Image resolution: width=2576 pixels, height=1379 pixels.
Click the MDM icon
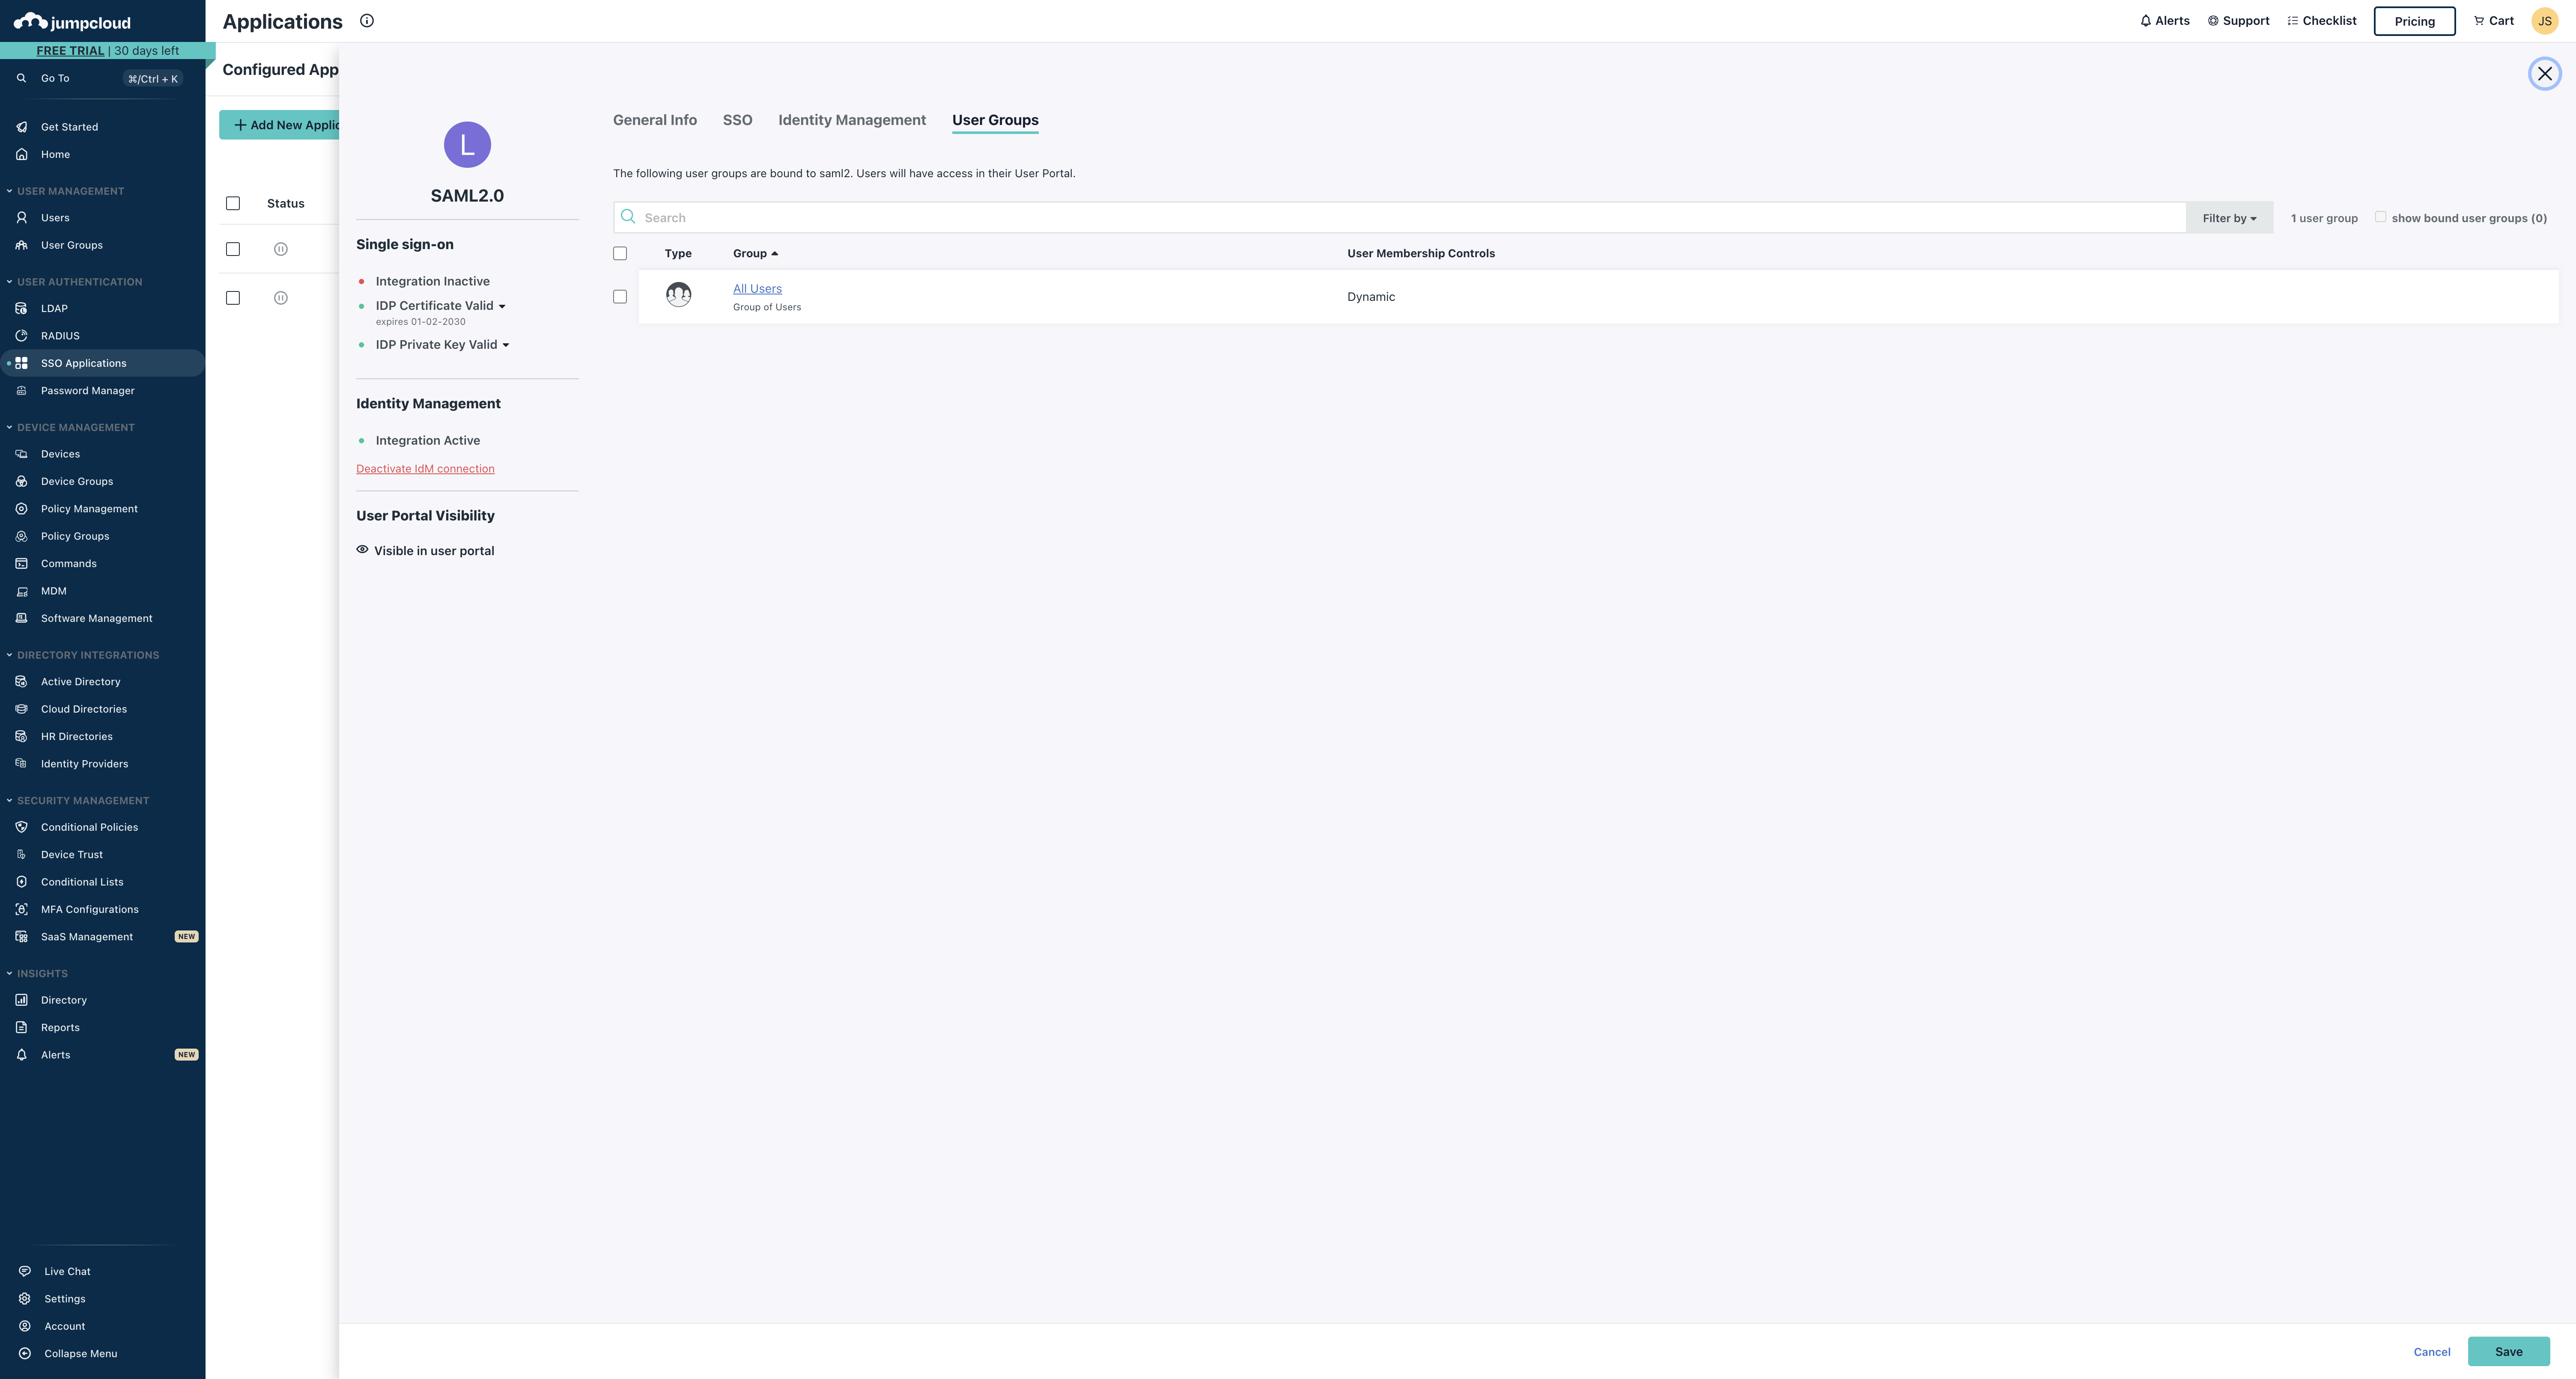[21, 591]
